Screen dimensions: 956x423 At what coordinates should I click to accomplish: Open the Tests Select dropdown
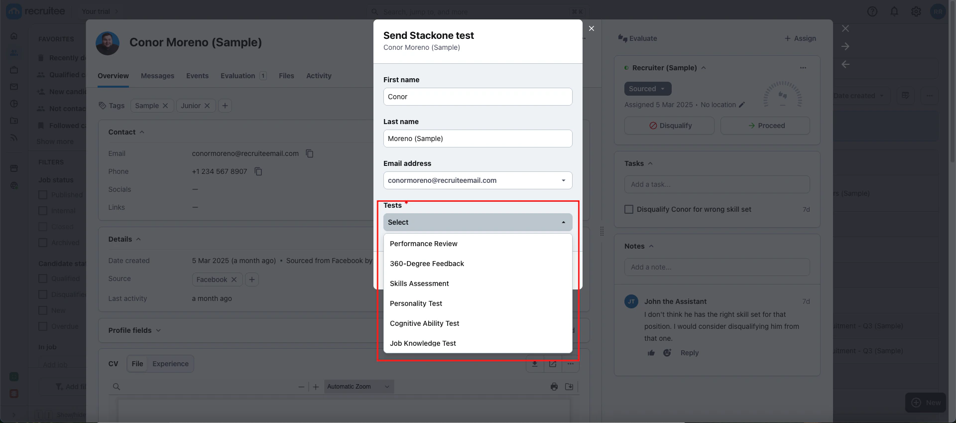478,222
